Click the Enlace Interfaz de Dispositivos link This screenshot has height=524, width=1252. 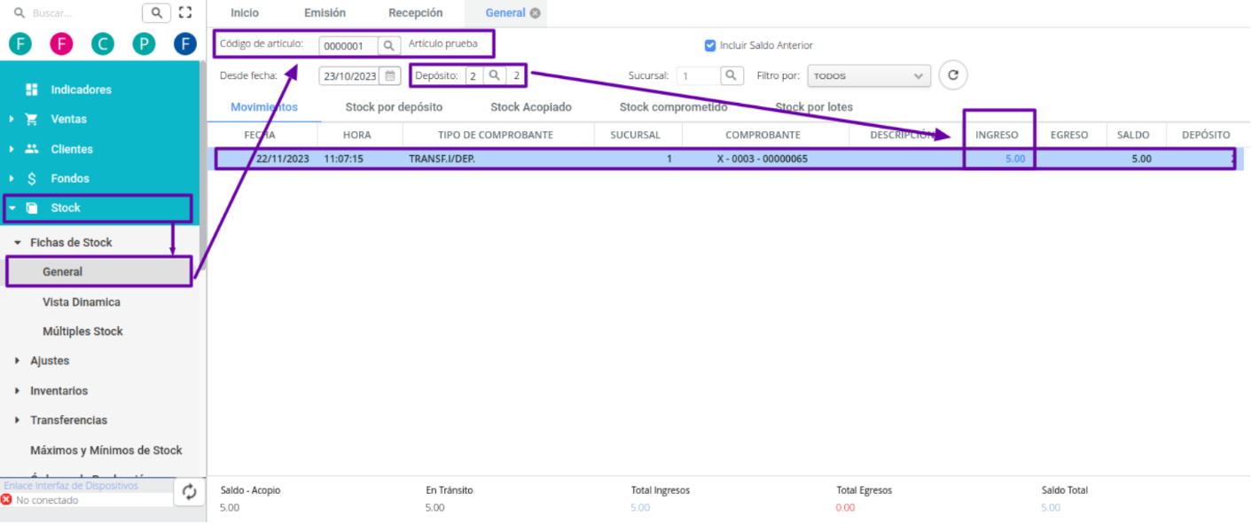click(x=71, y=486)
